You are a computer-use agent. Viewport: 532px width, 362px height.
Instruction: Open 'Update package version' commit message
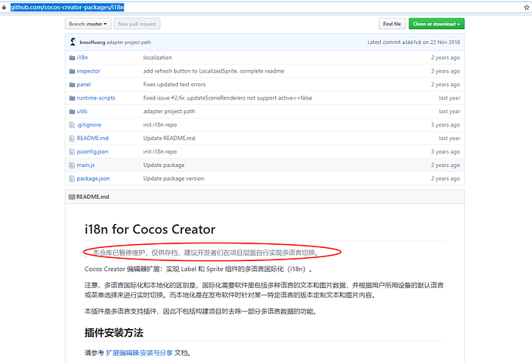point(173,179)
